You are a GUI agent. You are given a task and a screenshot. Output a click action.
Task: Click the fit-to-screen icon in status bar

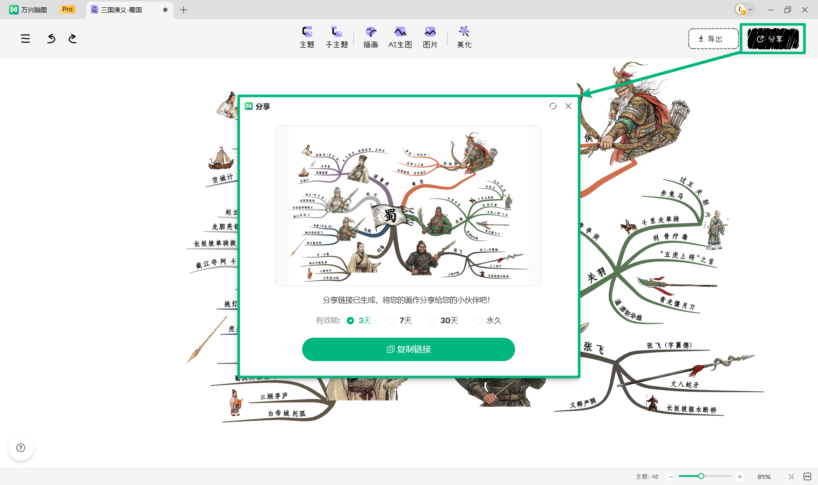pos(791,477)
